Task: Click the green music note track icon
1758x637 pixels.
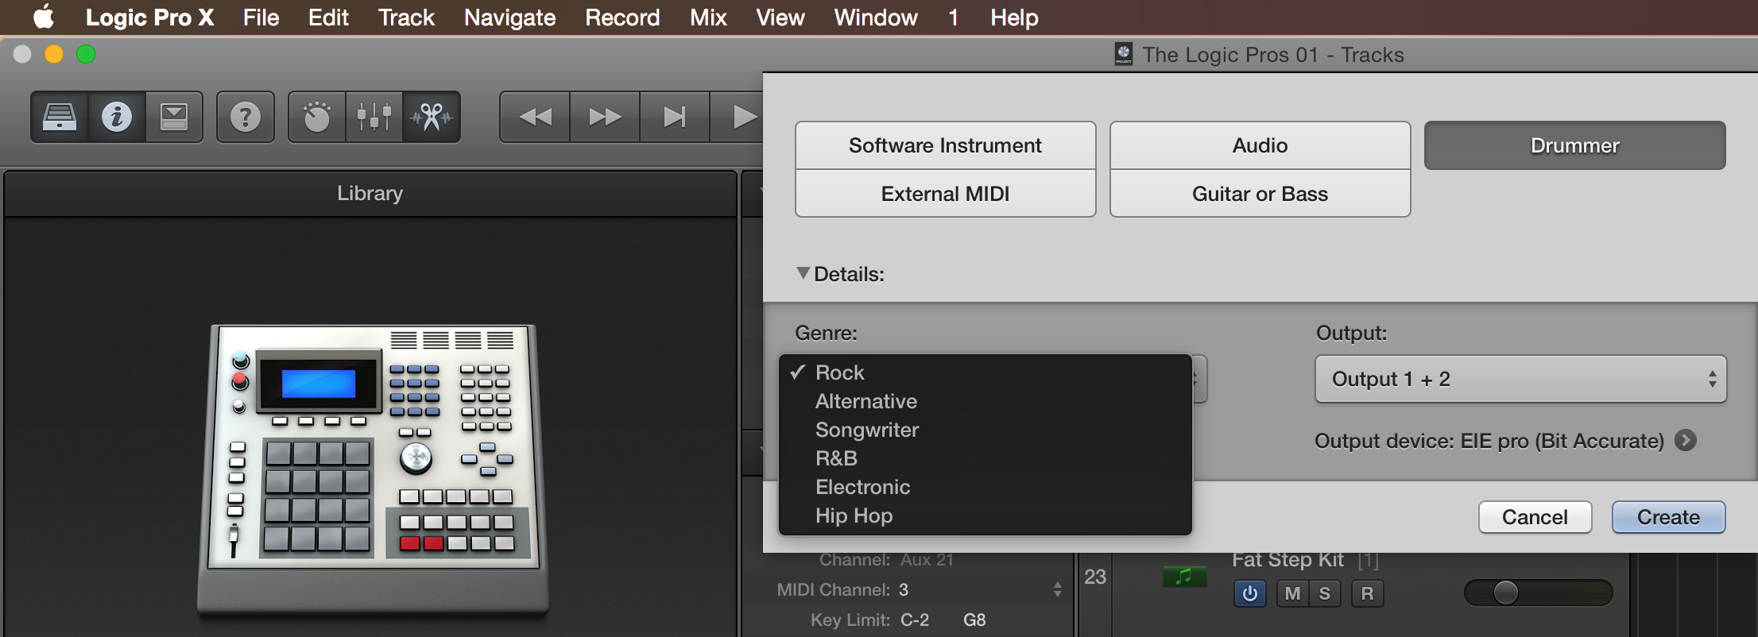Action: coord(1184,577)
